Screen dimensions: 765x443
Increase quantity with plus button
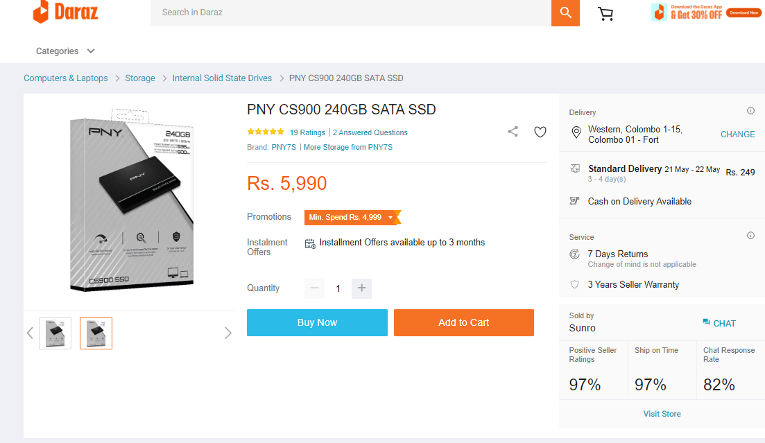point(361,288)
